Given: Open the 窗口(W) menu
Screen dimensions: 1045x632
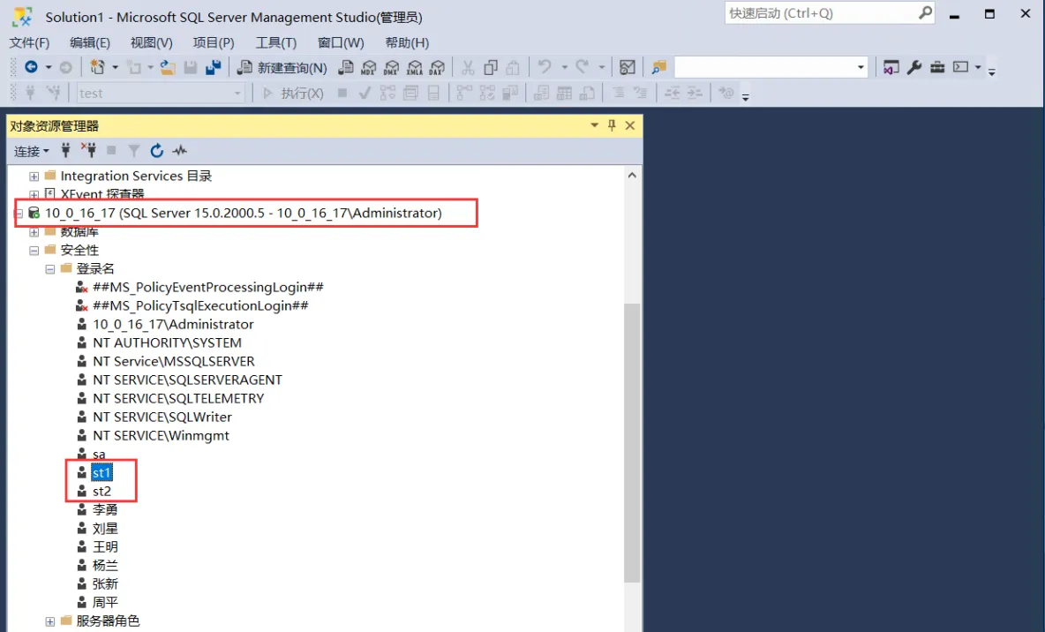Looking at the screenshot, I should 341,42.
